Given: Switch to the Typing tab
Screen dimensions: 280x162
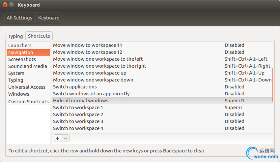Looking at the screenshot, I should pyautogui.click(x=15, y=36).
